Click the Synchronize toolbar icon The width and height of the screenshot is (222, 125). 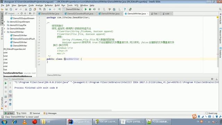tap(11, 9)
